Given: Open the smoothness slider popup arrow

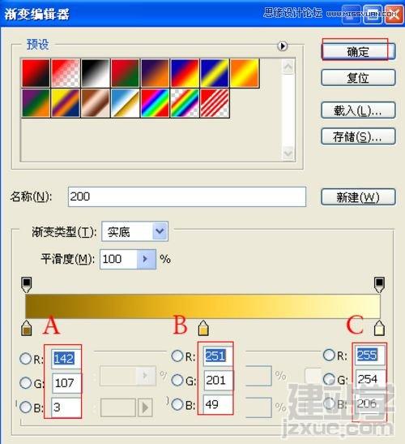Looking at the screenshot, I should [146, 259].
